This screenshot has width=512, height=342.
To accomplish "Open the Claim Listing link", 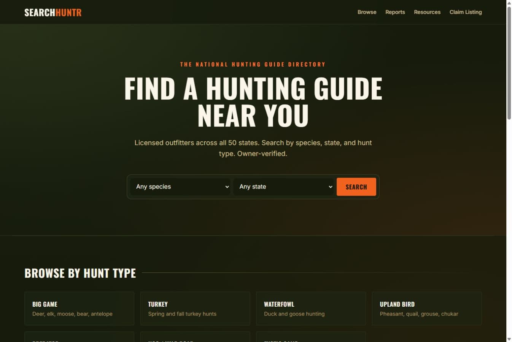I will (466, 12).
